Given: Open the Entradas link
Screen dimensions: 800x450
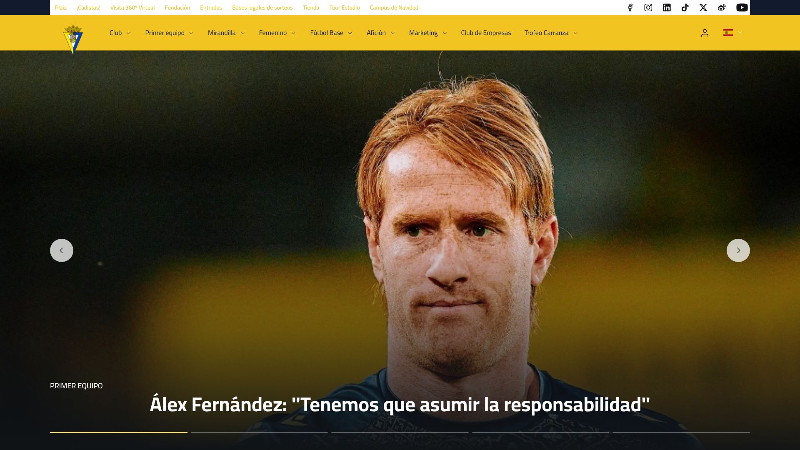Looking at the screenshot, I should pyautogui.click(x=211, y=7).
